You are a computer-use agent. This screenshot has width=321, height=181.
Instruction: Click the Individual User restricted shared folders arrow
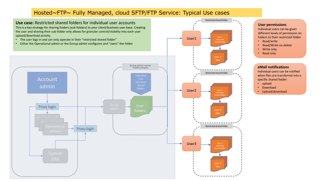(x=141, y=84)
